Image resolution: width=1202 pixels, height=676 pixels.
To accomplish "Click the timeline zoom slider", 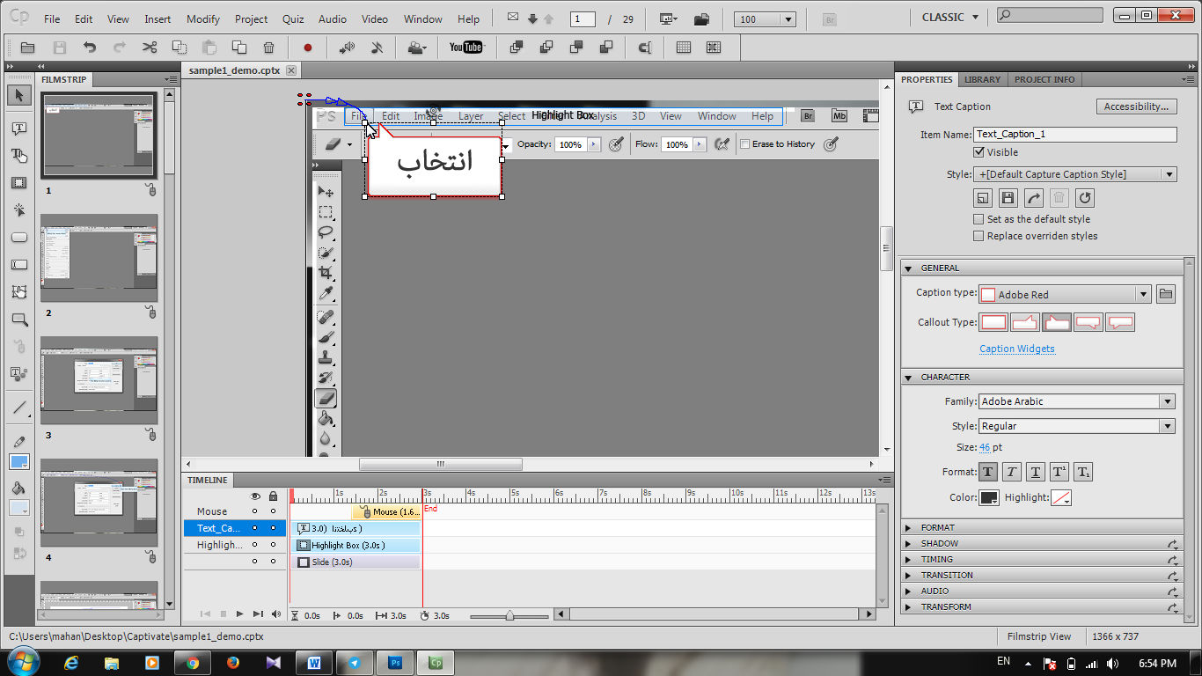I will point(509,616).
